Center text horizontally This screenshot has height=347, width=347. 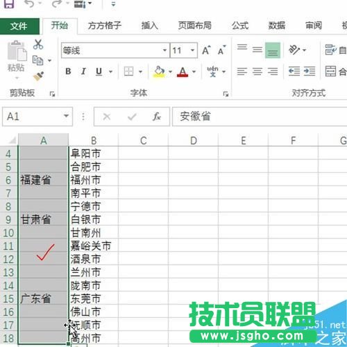(x=257, y=71)
